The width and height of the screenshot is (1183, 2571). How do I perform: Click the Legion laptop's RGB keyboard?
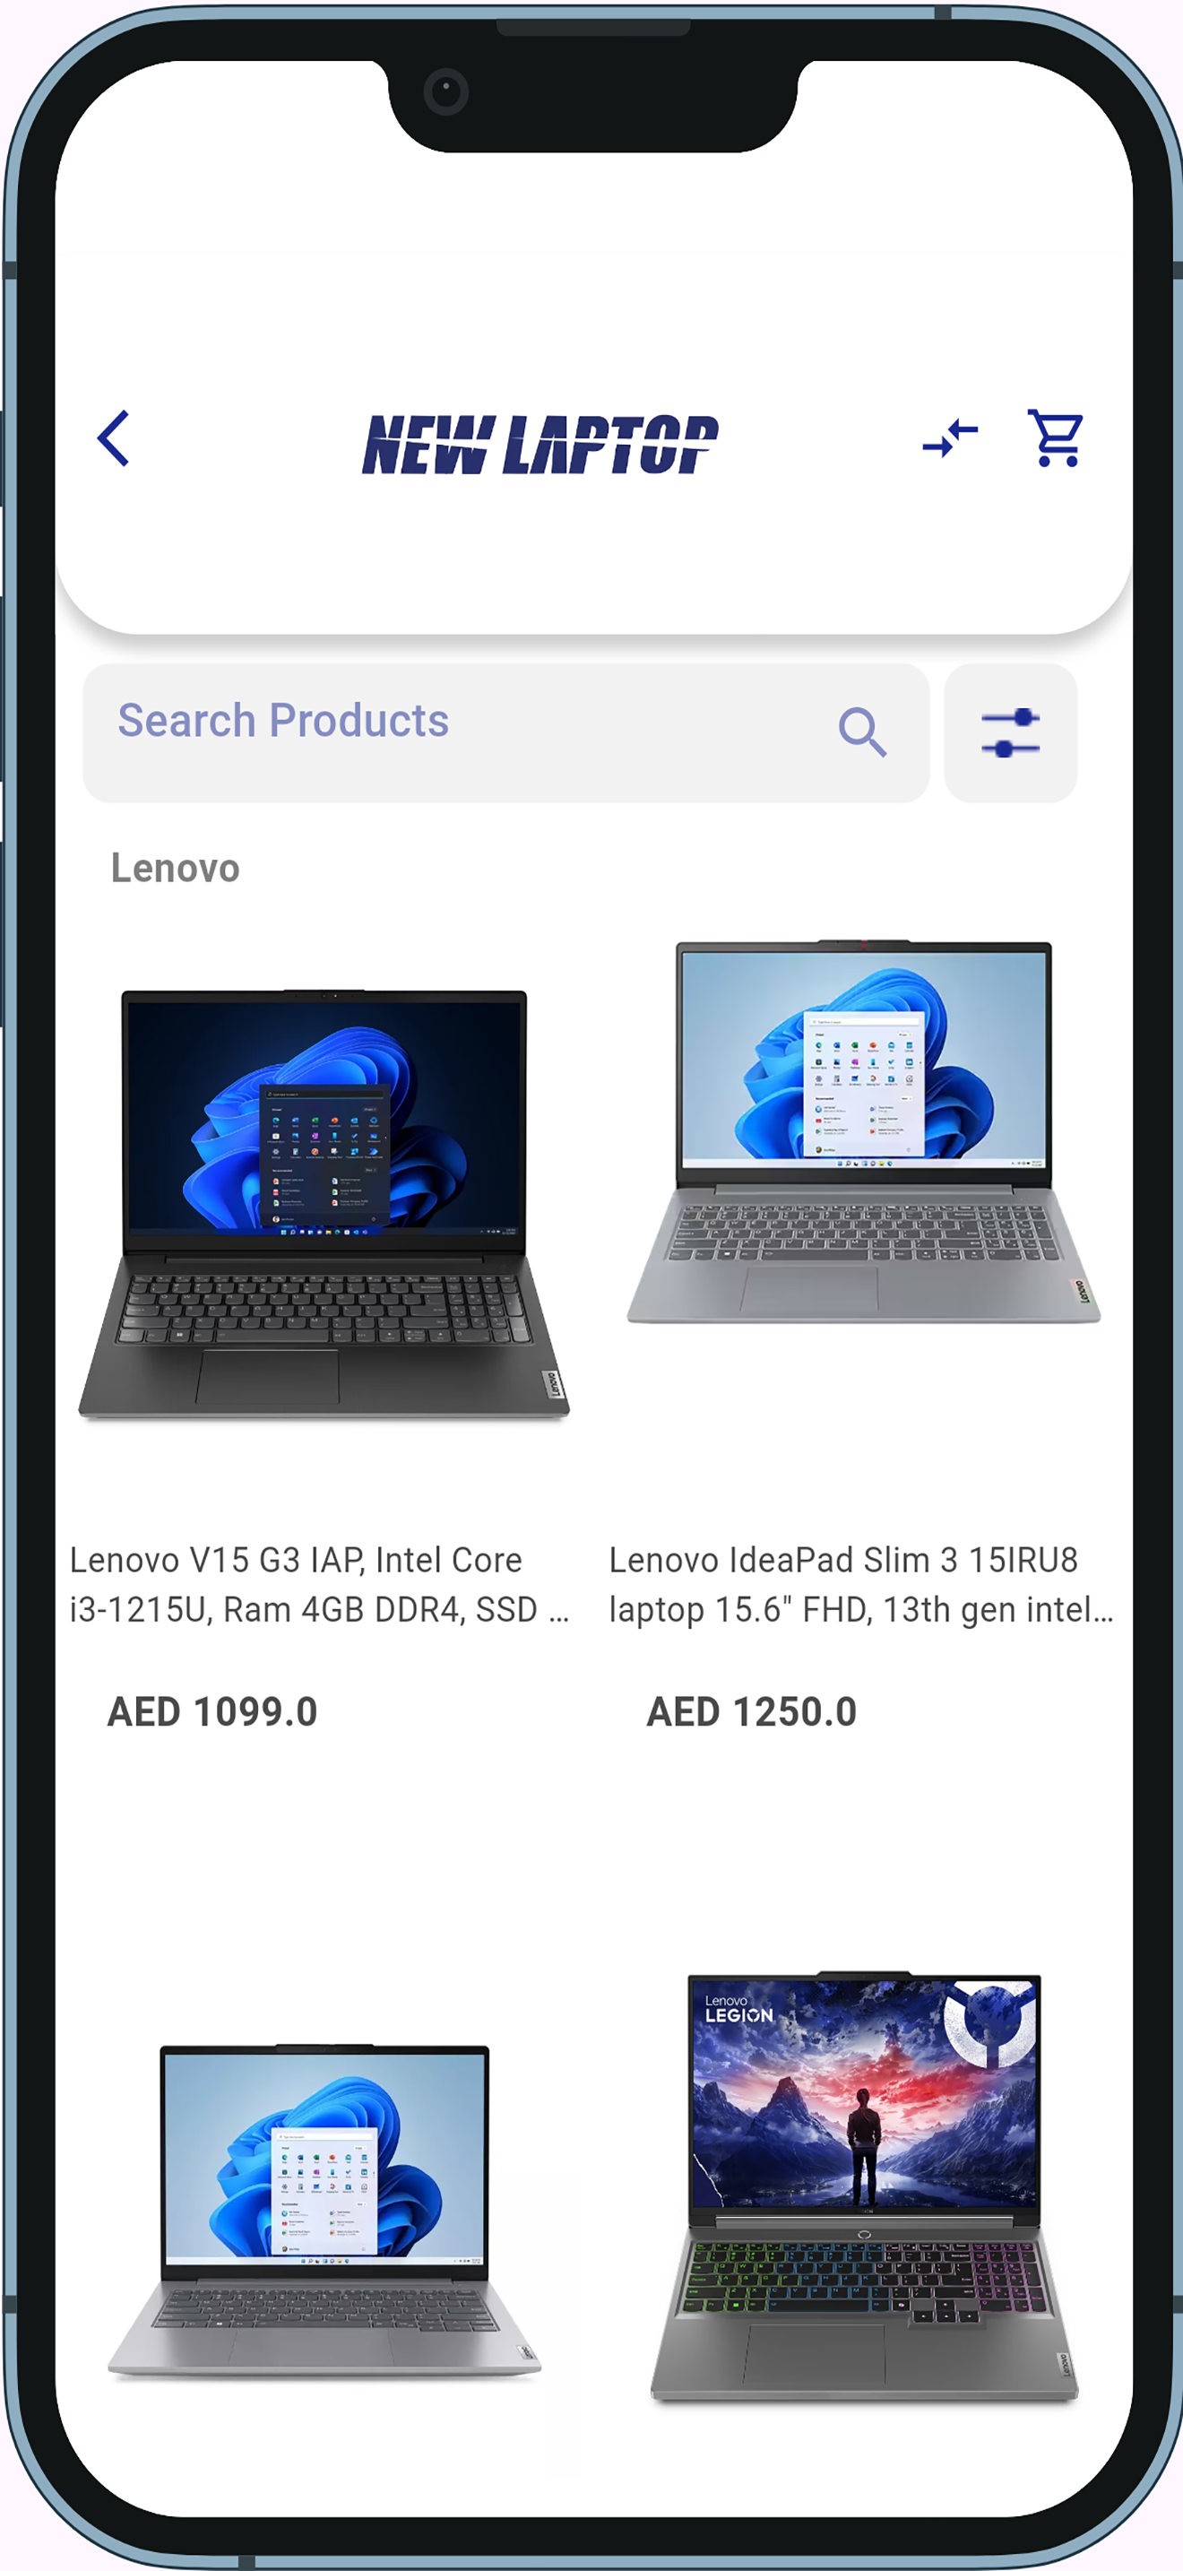[864, 2280]
